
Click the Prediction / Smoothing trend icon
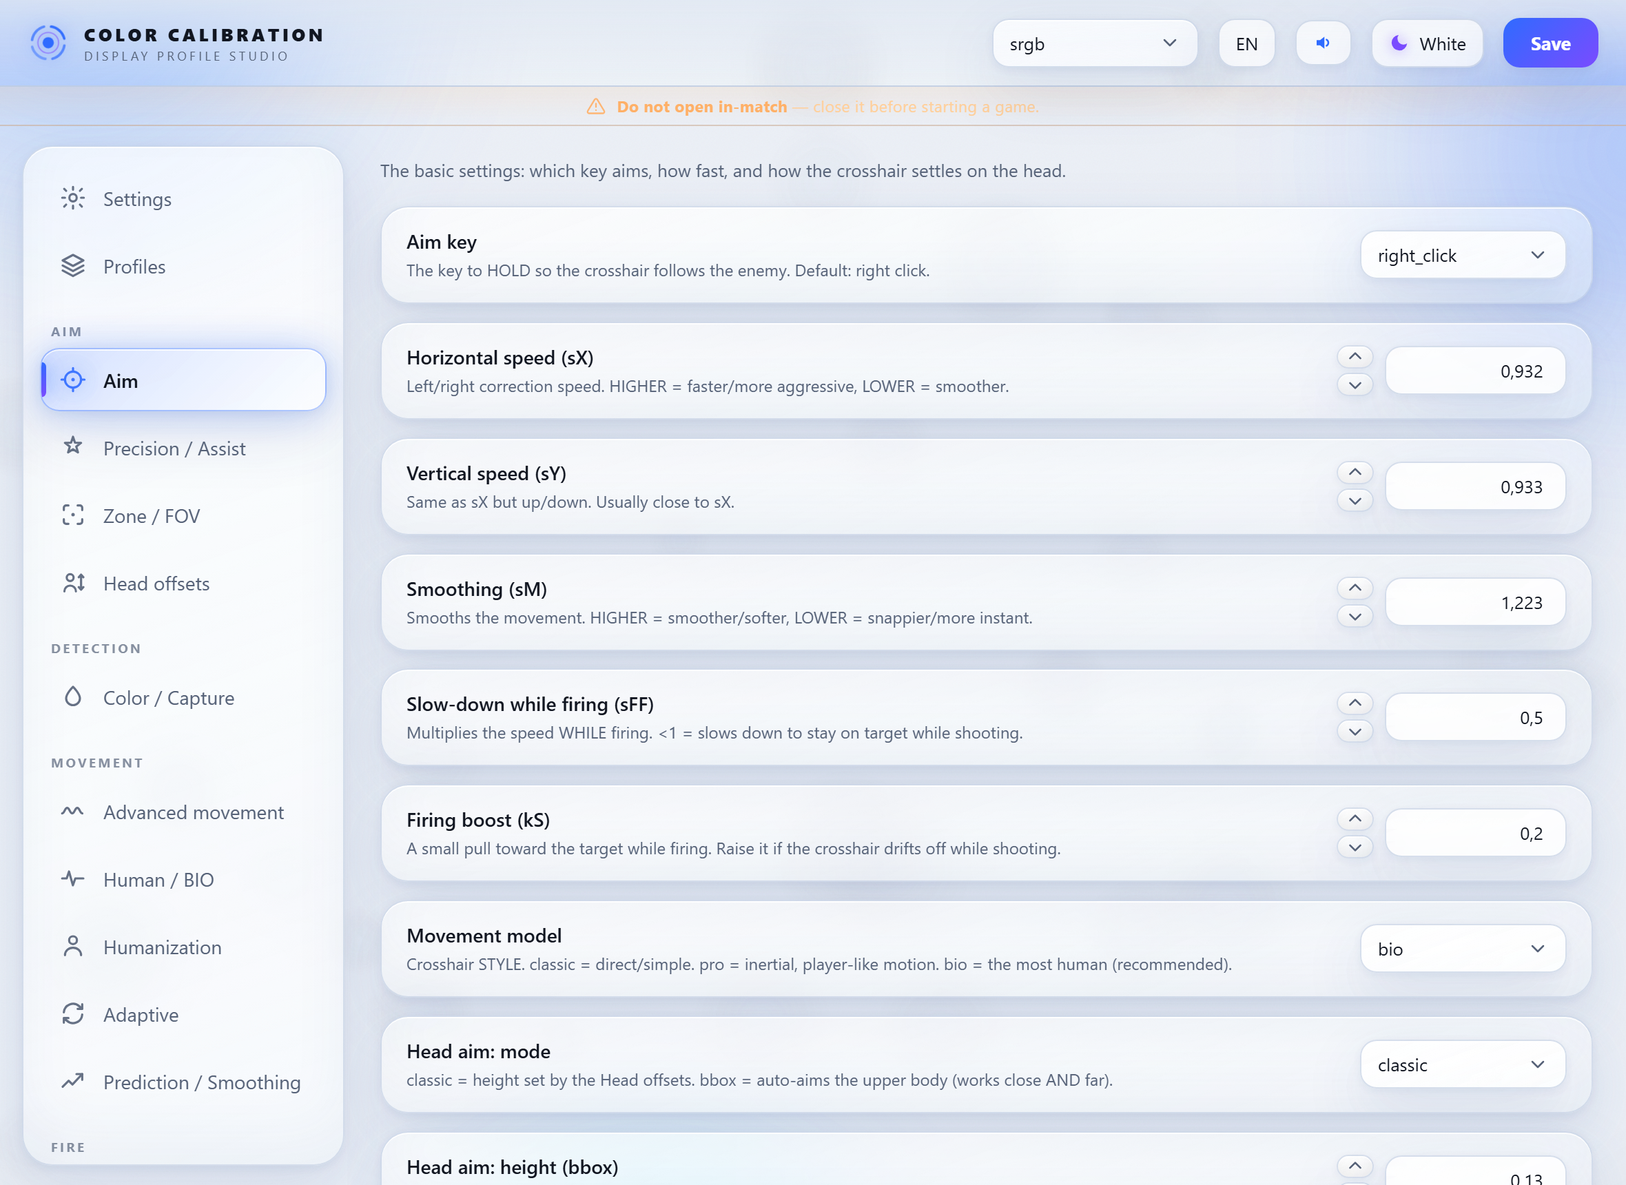click(x=72, y=1081)
